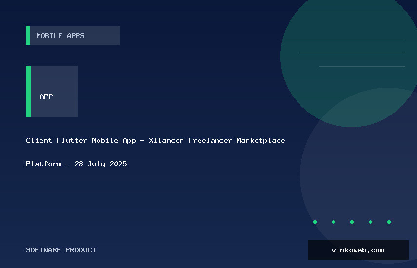
Task: Click the title line "Client Flutter Mobile App – Xilancer Freelancer Marketplace"
Action: 156,140
